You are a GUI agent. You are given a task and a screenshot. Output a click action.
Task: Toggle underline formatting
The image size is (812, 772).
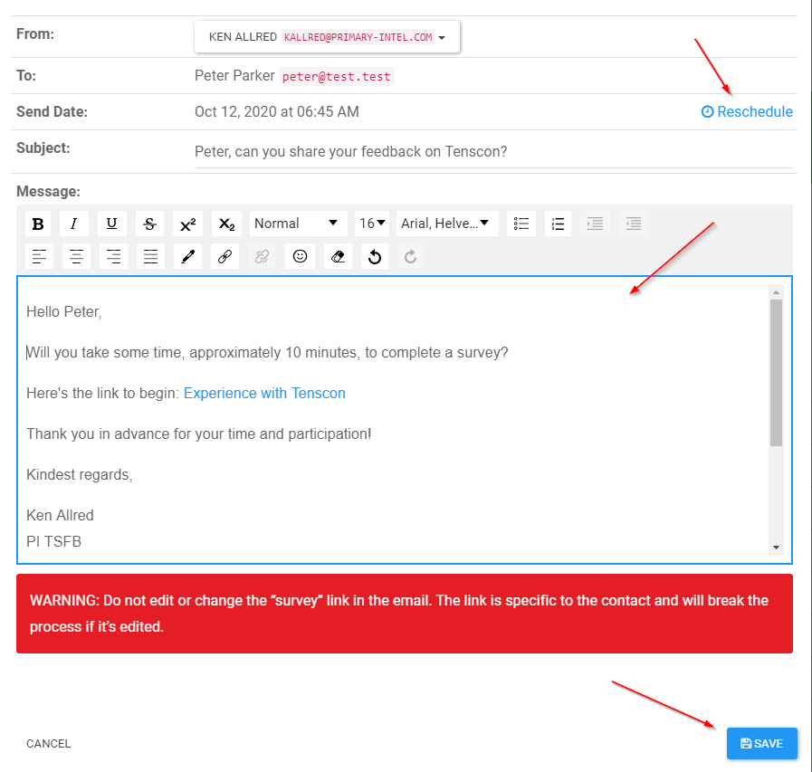112,224
